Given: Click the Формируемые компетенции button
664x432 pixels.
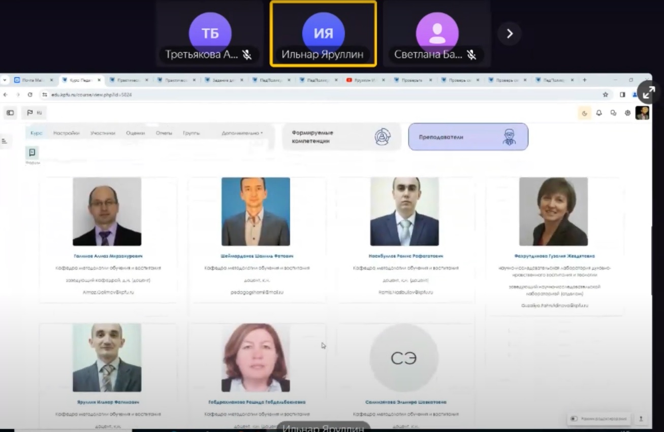Looking at the screenshot, I should [x=341, y=137].
